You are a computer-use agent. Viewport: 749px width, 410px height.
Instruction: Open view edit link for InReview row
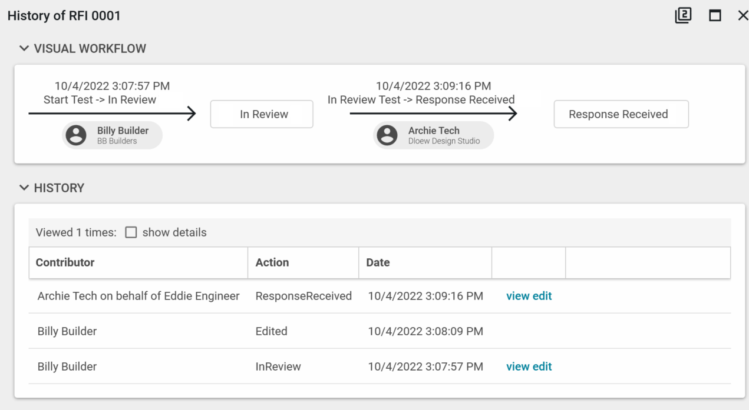point(529,366)
